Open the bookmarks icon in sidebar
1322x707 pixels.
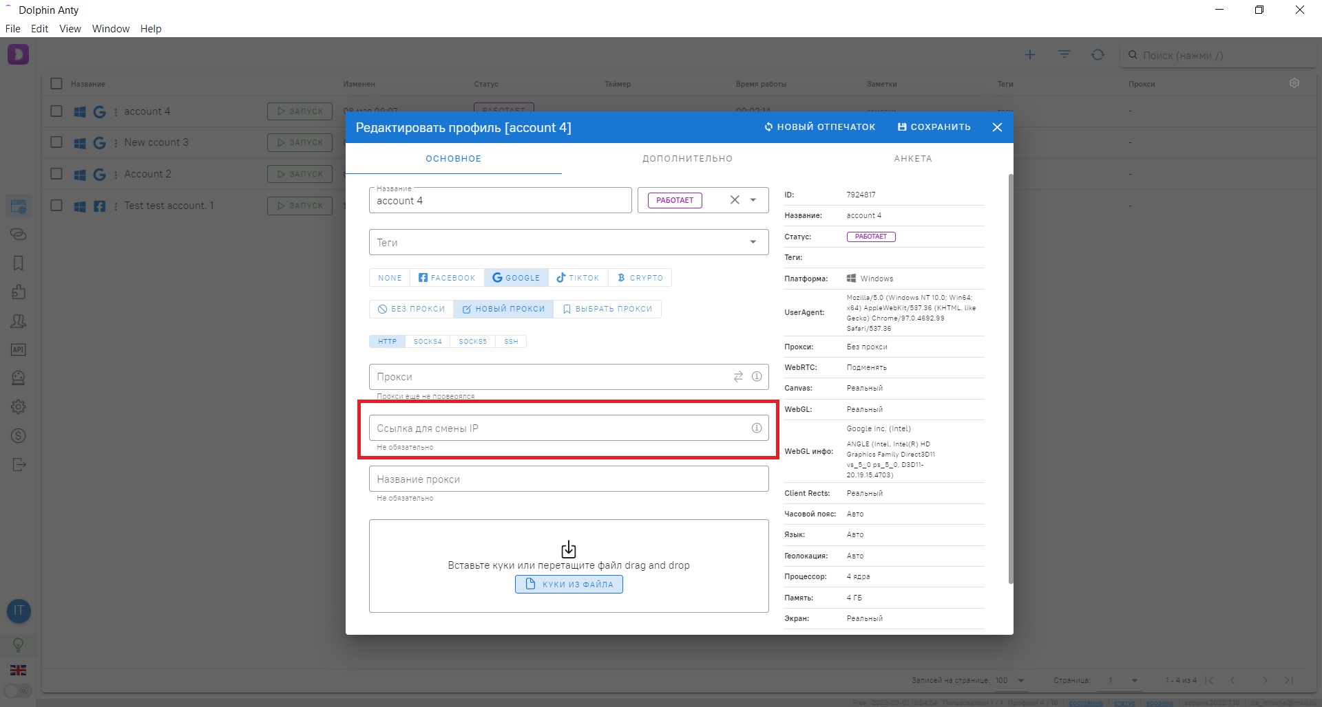(x=19, y=263)
